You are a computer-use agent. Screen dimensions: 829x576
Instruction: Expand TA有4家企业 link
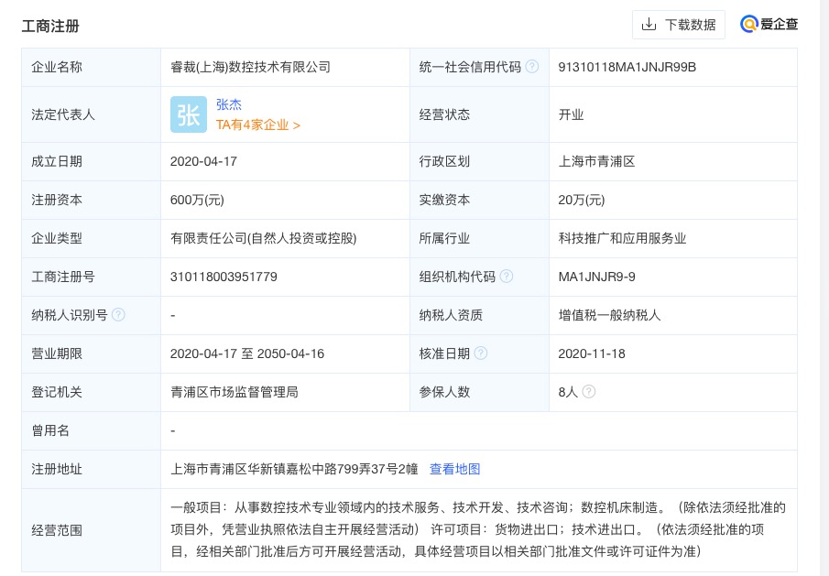tap(258, 125)
